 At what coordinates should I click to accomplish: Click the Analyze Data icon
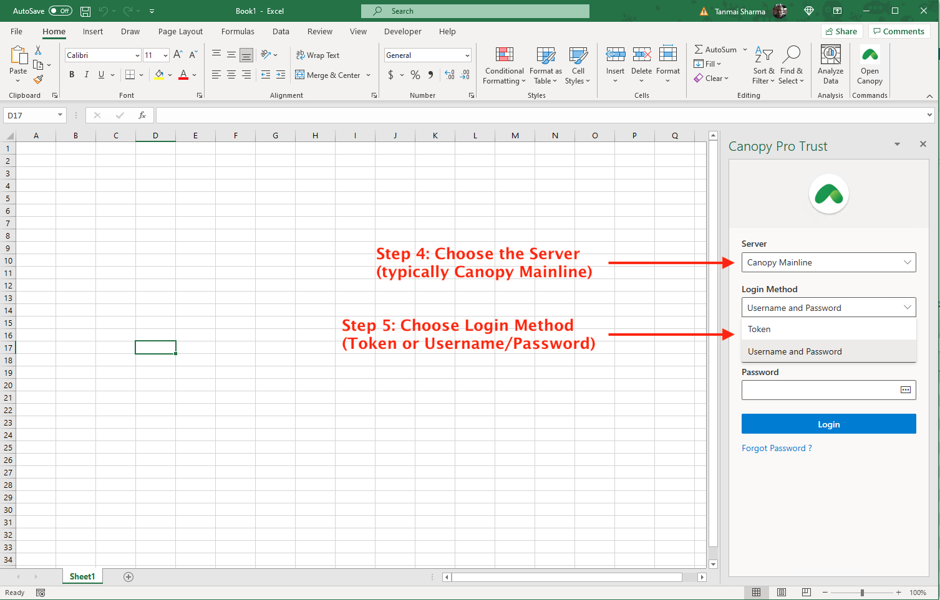830,55
